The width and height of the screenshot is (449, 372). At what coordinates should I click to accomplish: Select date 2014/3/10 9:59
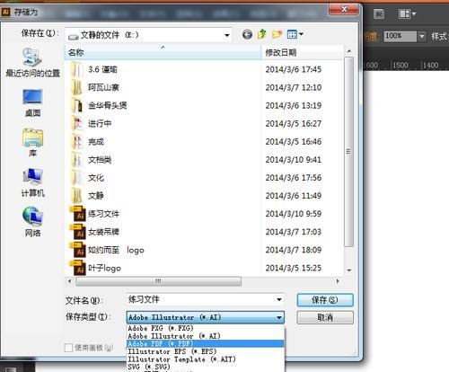point(293,214)
